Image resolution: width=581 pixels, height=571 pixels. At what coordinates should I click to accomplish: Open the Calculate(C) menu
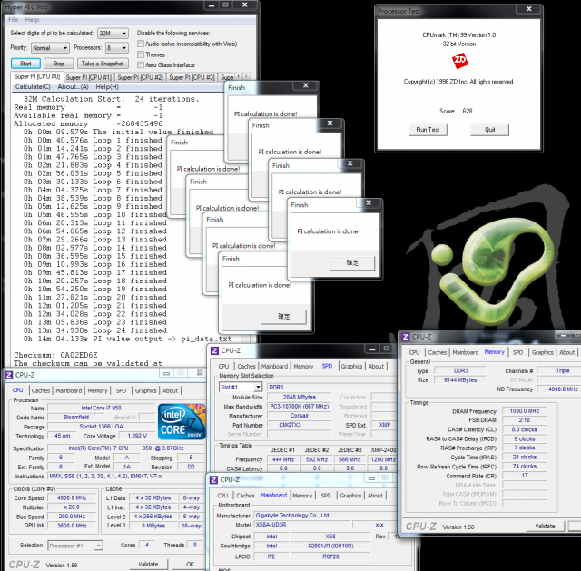click(33, 87)
